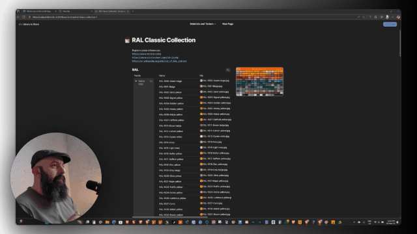Click the Family column header
Image resolution: width=417 pixels, height=234 pixels.
pos(137,76)
